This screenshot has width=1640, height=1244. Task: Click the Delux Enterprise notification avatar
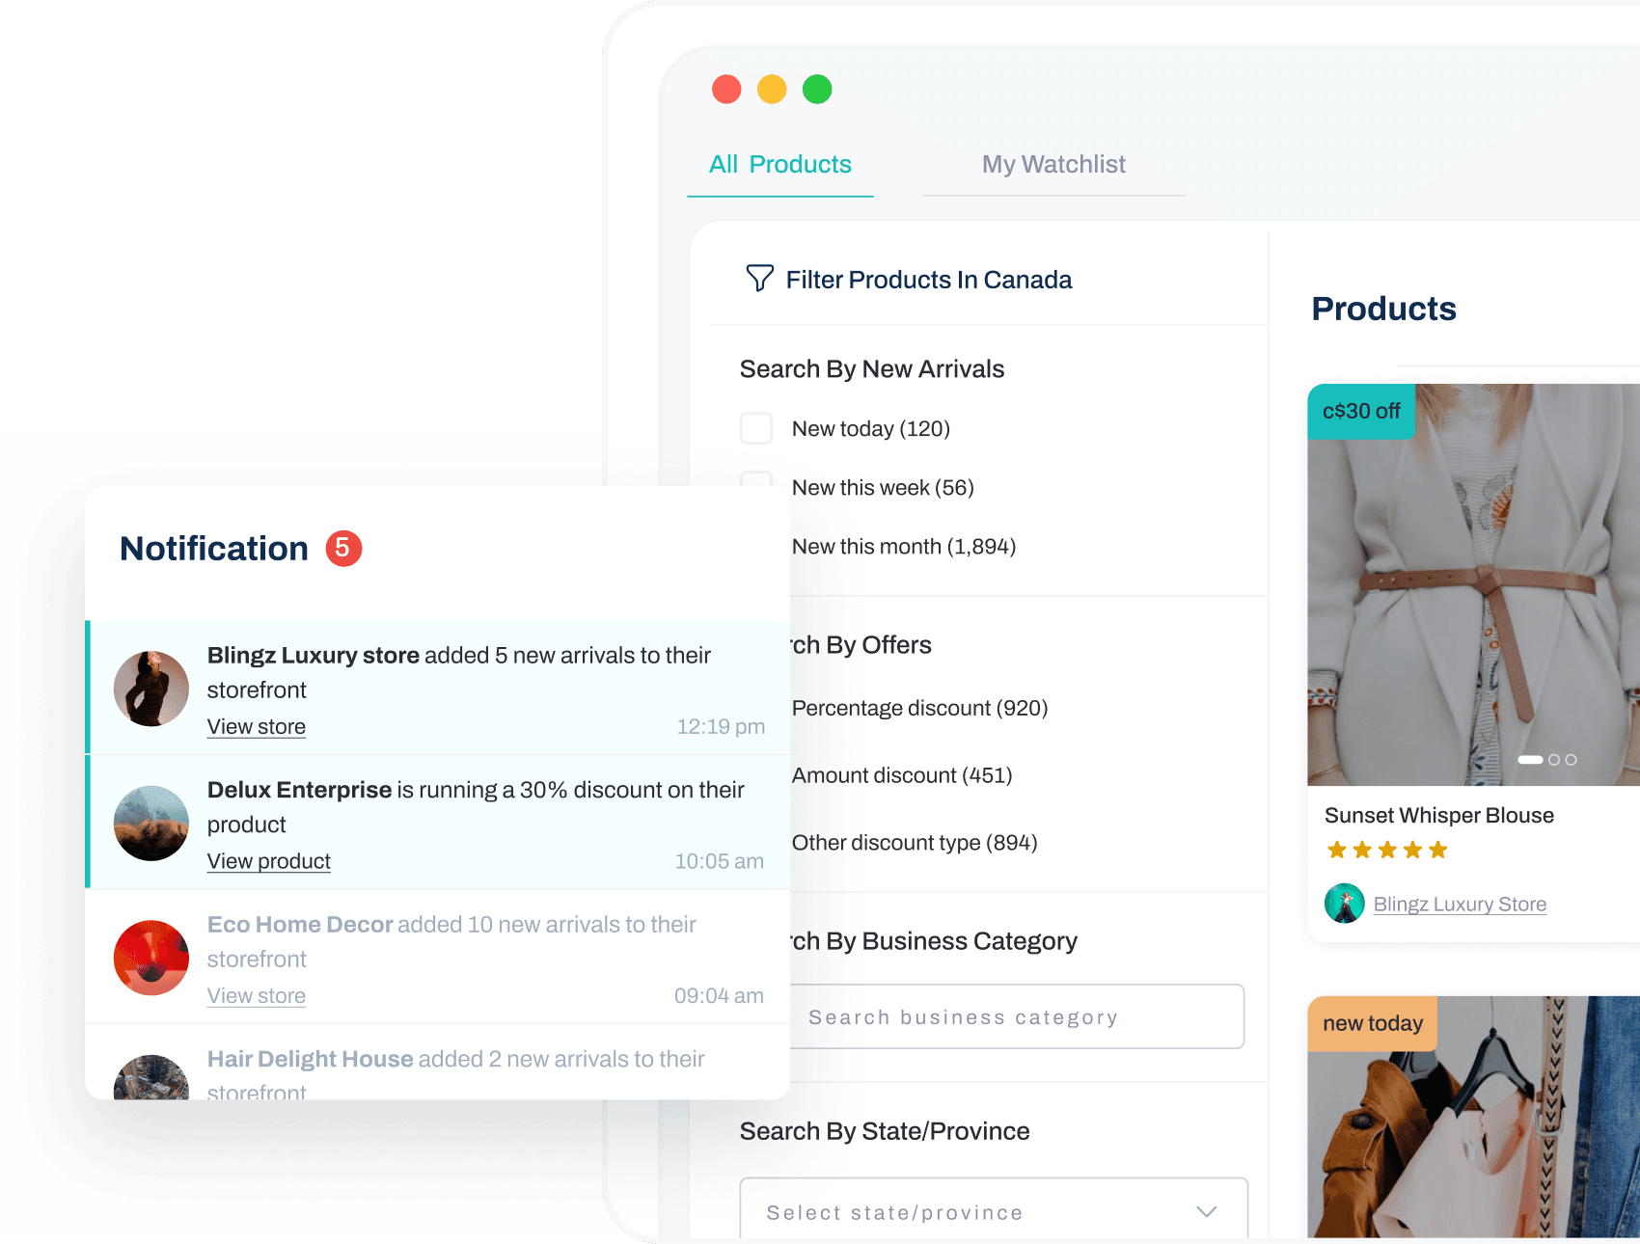click(x=151, y=824)
